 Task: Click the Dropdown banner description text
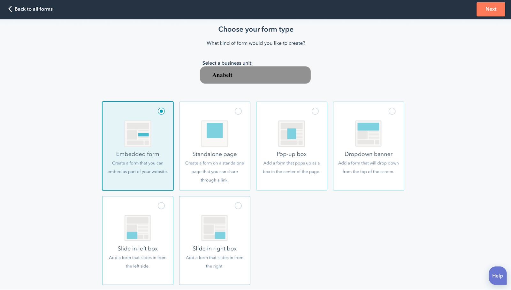coord(368,167)
